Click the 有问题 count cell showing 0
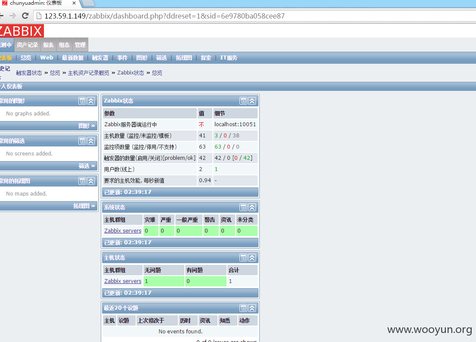Image resolution: width=476 pixels, height=342 pixels. coord(206,281)
